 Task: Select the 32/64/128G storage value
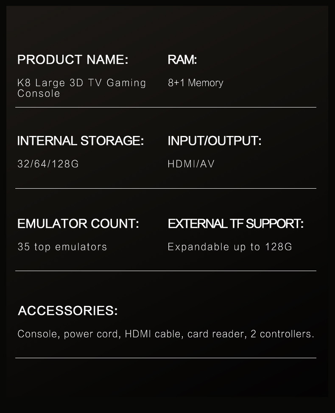point(48,164)
